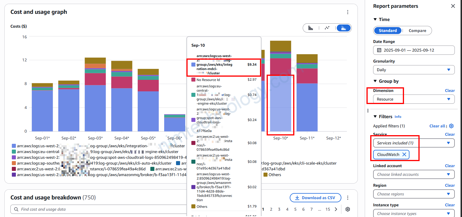Viewport: 462px width, 217px height.
Task: Collapse the Time section
Action: [375, 19]
